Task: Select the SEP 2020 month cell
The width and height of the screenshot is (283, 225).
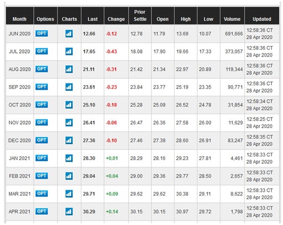Action: pos(20,87)
